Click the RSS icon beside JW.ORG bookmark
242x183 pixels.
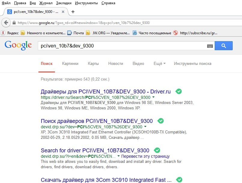[x=88, y=33]
